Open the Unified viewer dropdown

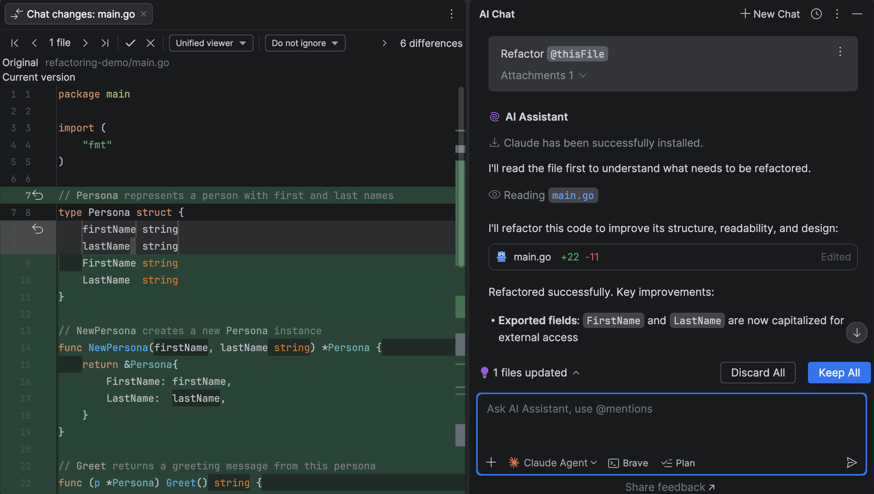(x=211, y=43)
